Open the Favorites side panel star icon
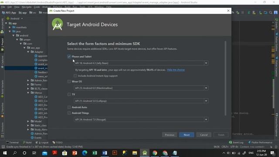Viewport: 279px width, 157px height. (2, 116)
